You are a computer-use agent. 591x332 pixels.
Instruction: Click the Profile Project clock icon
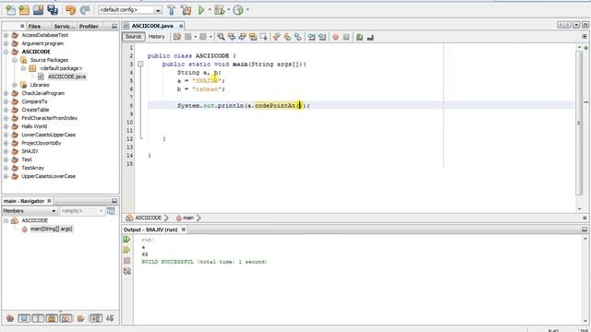pyautogui.click(x=238, y=10)
